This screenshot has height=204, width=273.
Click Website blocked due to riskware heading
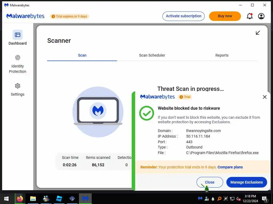(189, 108)
